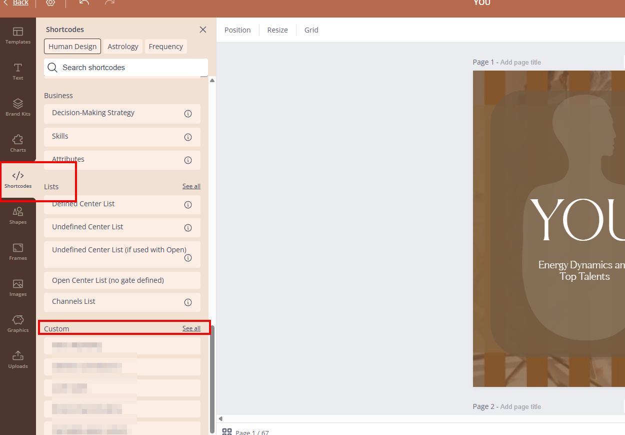Show info for Decision-Making Strategy shortcode

188,114
